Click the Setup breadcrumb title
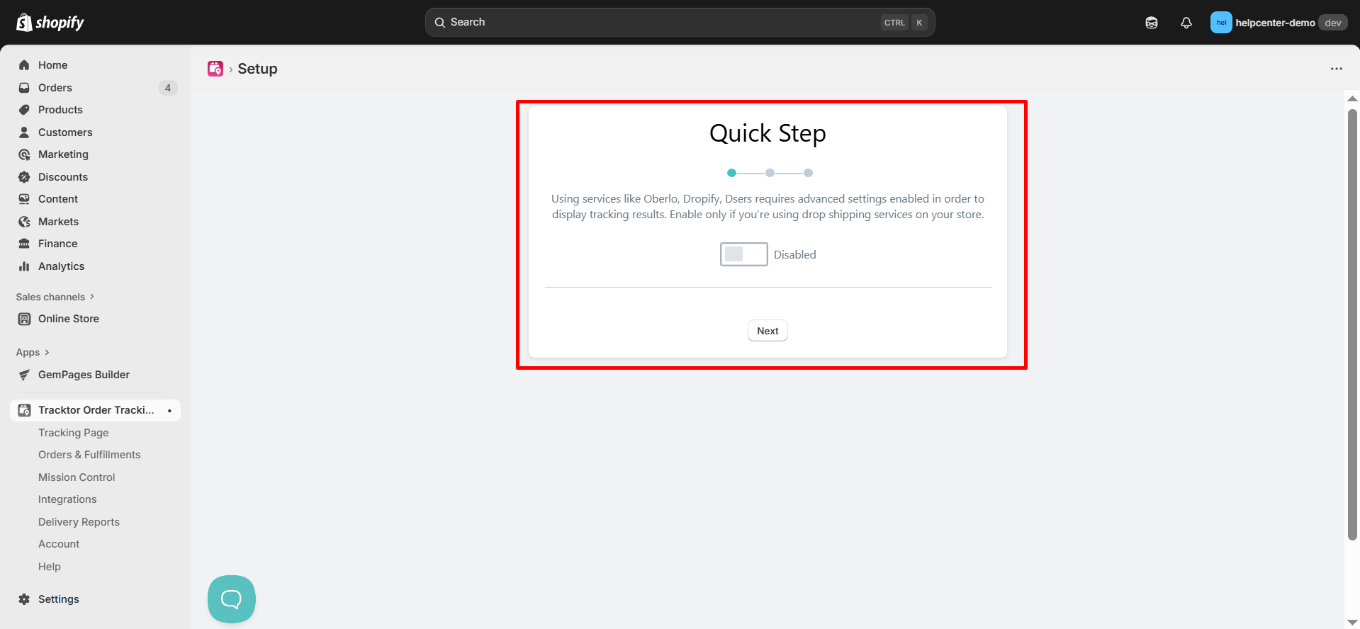This screenshot has width=1360, height=629. [x=257, y=69]
